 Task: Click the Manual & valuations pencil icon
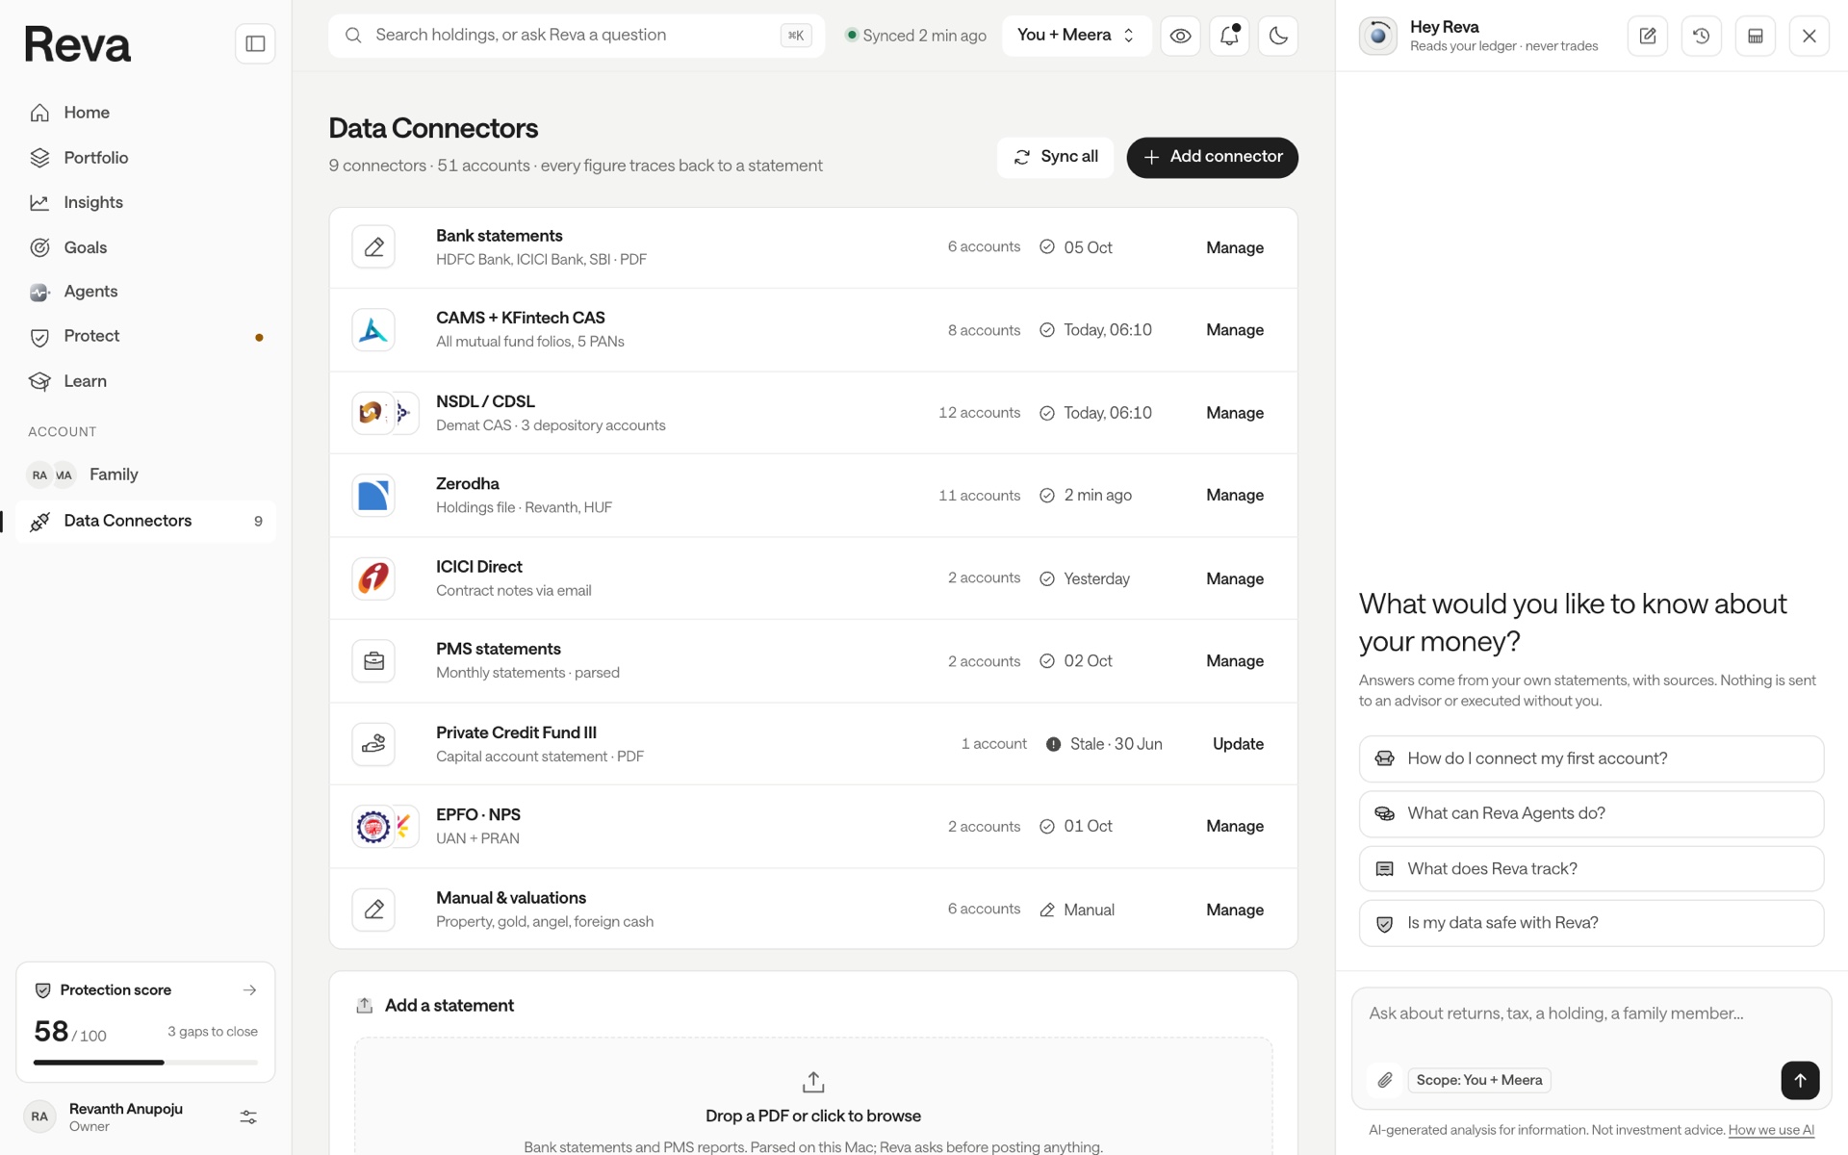click(x=373, y=910)
